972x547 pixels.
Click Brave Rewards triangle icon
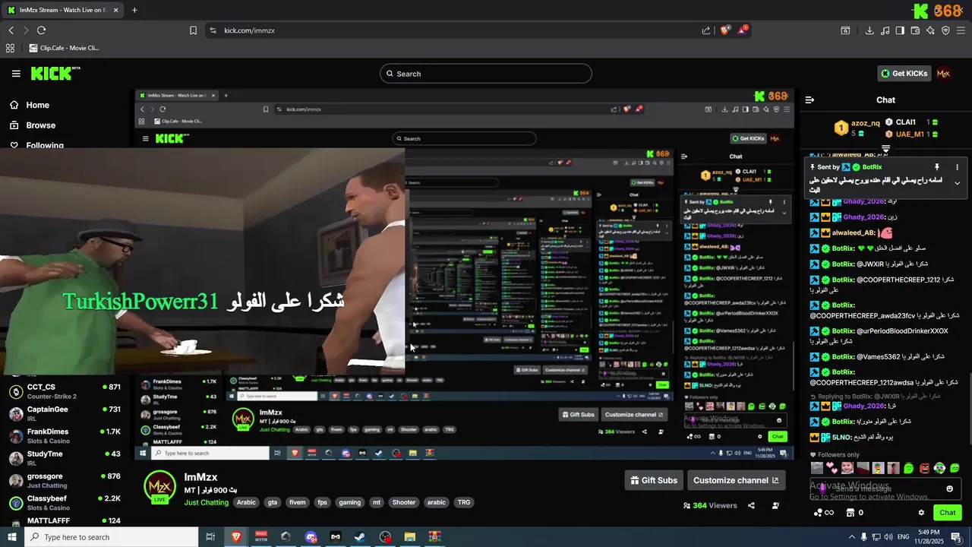pyautogui.click(x=743, y=30)
